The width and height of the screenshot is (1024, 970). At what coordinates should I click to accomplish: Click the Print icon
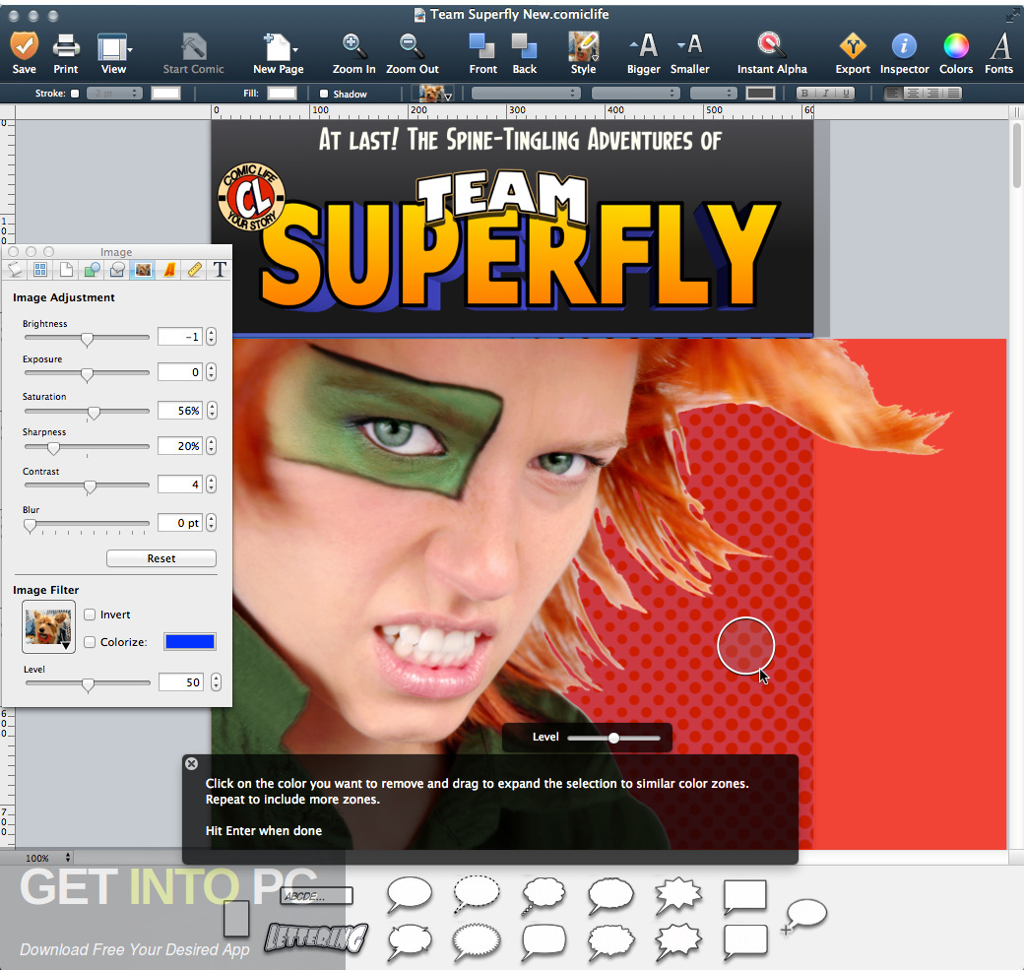65,53
